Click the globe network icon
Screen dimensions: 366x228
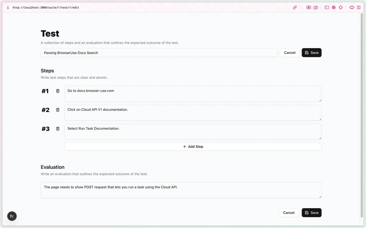pos(333,7)
